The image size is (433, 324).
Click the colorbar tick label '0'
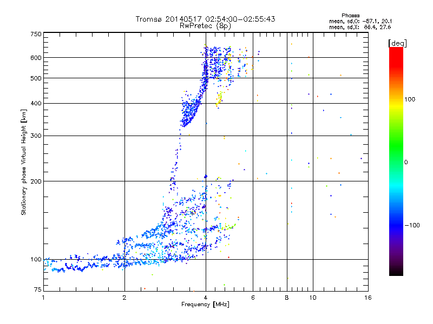[x=406, y=163]
